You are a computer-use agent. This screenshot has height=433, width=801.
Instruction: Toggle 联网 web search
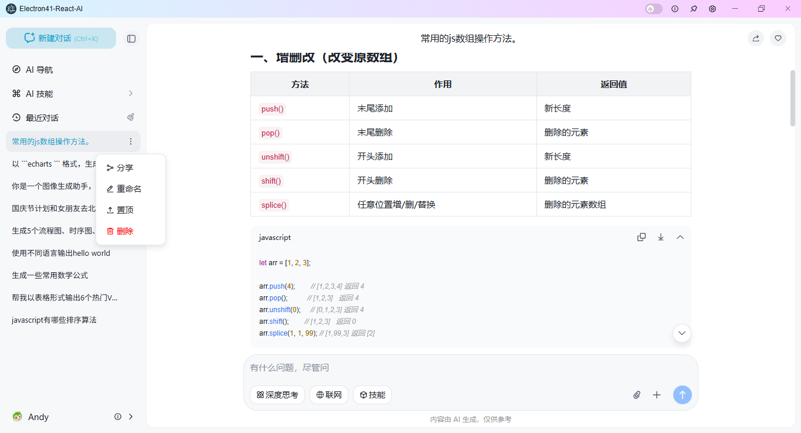pyautogui.click(x=329, y=395)
